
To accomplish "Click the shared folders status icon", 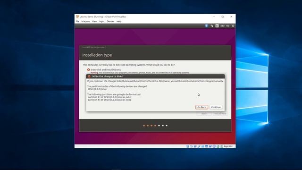I will [203, 146].
